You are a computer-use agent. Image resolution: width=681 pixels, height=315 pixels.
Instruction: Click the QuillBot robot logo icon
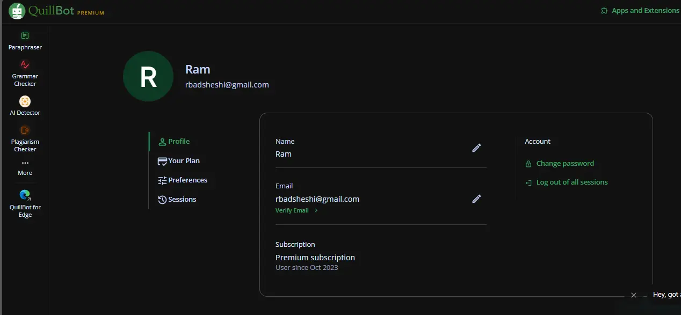(17, 11)
